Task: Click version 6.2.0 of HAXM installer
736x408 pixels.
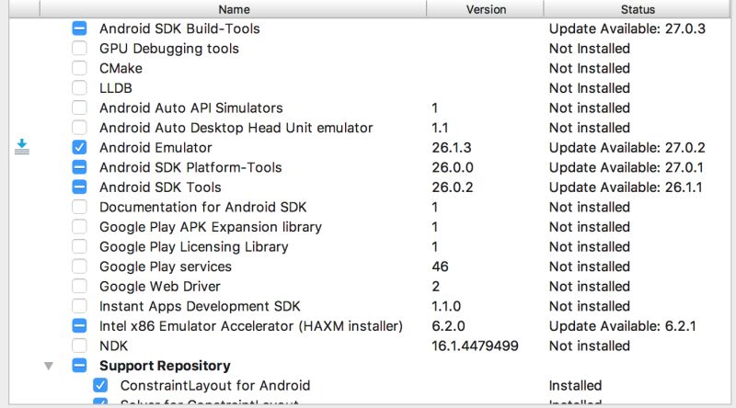Action: (x=448, y=326)
